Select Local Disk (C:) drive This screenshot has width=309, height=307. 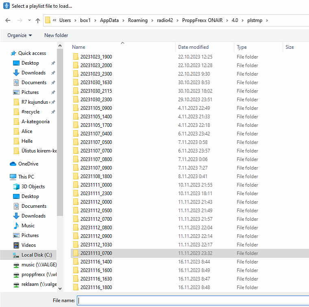[x=33, y=255]
